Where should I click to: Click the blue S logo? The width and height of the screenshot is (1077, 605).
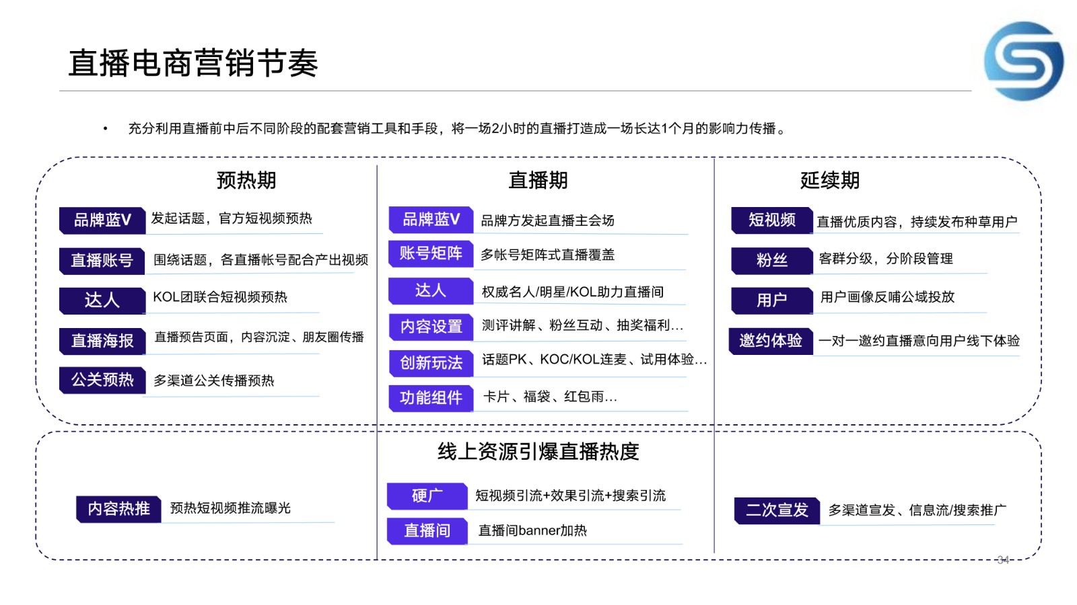point(1024,61)
